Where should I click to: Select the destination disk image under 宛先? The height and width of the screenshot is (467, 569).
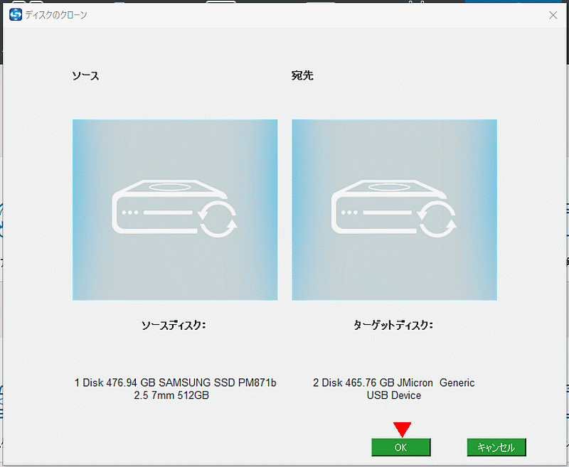(x=395, y=210)
